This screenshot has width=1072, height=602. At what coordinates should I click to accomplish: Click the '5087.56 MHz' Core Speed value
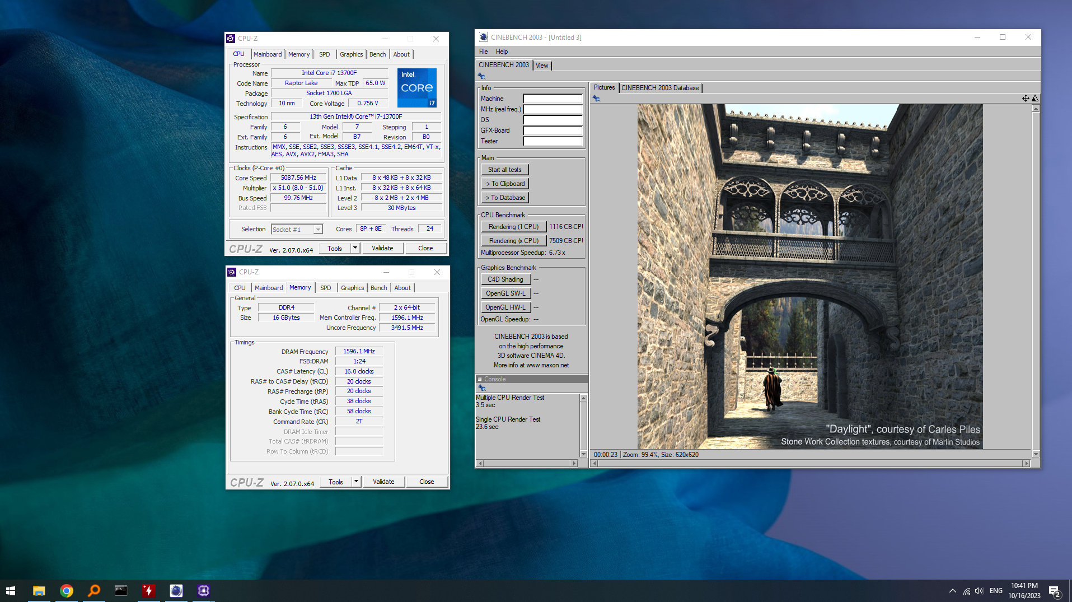tap(298, 178)
